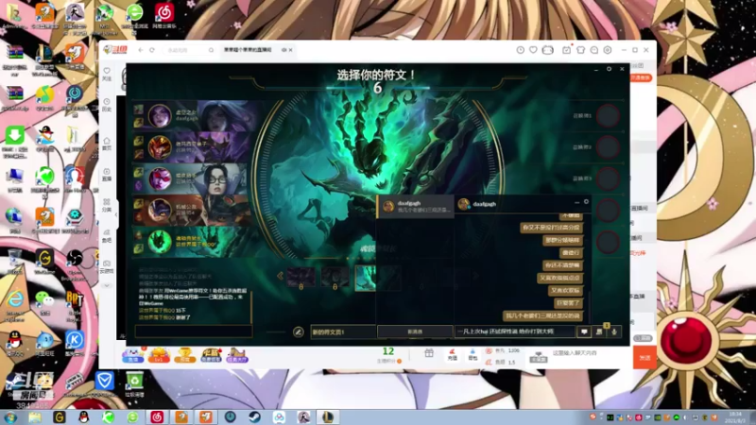Open the check-in calendar icon in Douyu top bar
The height and width of the screenshot is (425, 756).
[x=566, y=50]
